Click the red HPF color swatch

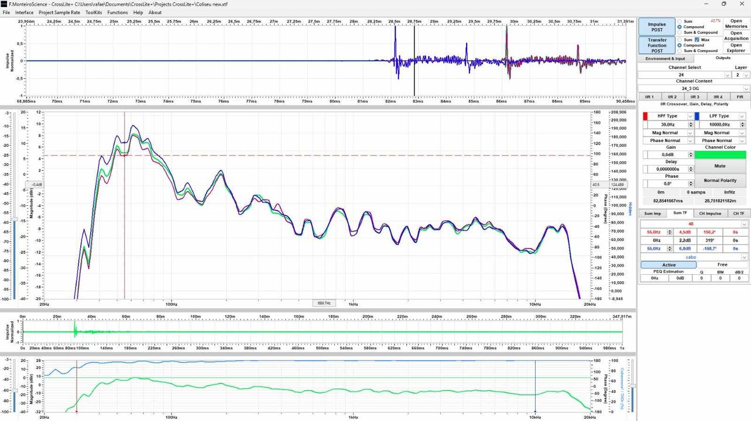click(x=646, y=116)
